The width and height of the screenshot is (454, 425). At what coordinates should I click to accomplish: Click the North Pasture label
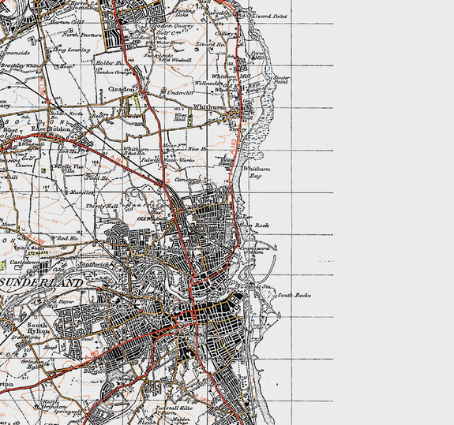[x=82, y=35]
